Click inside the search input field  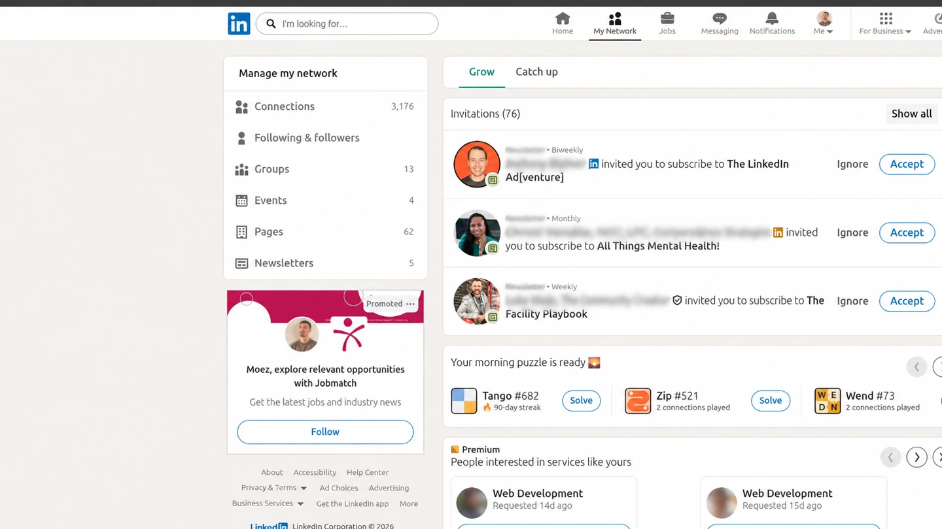pos(347,24)
